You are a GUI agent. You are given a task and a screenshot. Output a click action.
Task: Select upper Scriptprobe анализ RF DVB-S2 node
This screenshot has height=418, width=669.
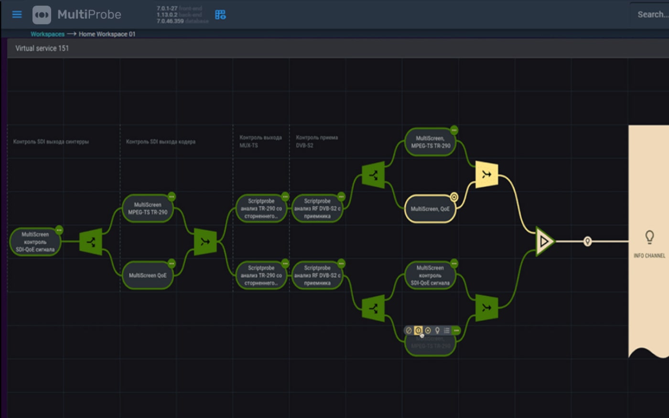coord(317,208)
